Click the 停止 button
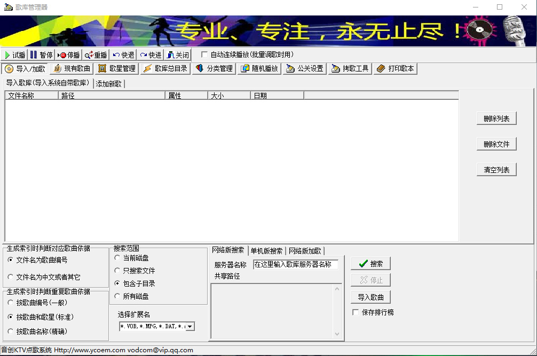537x356 pixels. pyautogui.click(x=370, y=280)
